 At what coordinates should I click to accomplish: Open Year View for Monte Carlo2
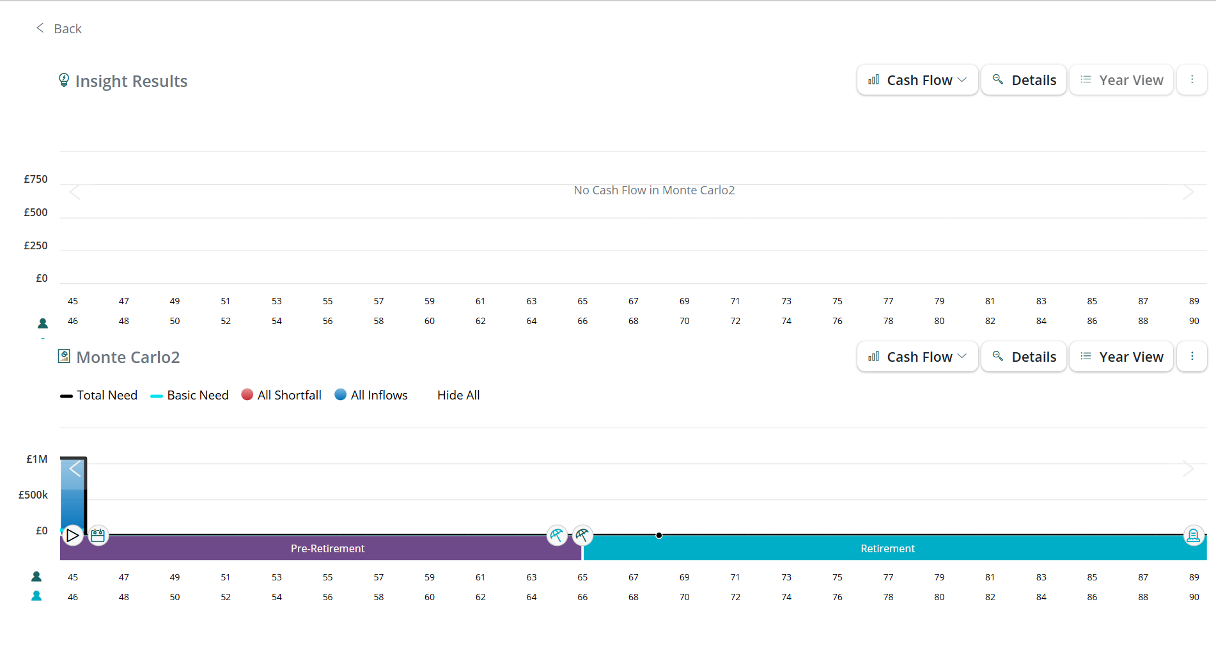[1121, 357]
